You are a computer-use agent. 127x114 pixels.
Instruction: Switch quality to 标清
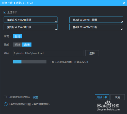tap(18, 44)
